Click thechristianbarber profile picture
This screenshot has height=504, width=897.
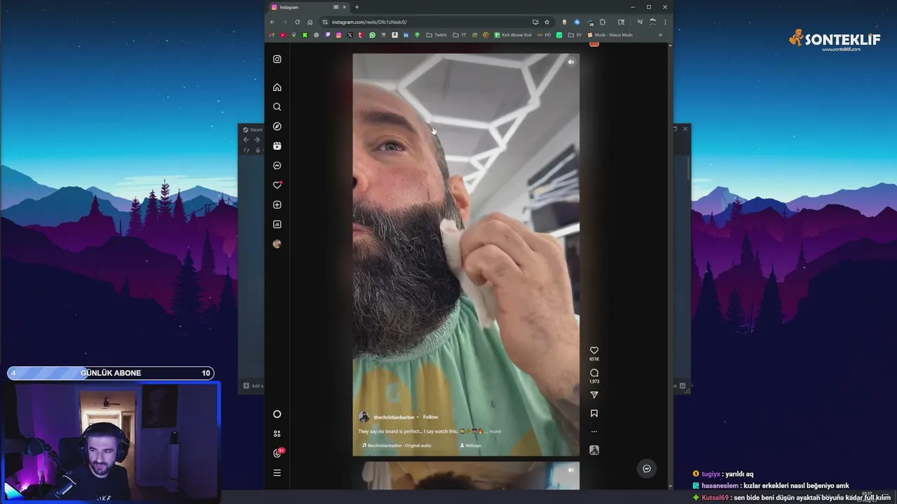coord(364,417)
